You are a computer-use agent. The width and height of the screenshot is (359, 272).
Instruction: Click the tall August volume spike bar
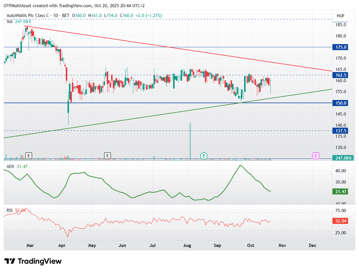click(190, 141)
